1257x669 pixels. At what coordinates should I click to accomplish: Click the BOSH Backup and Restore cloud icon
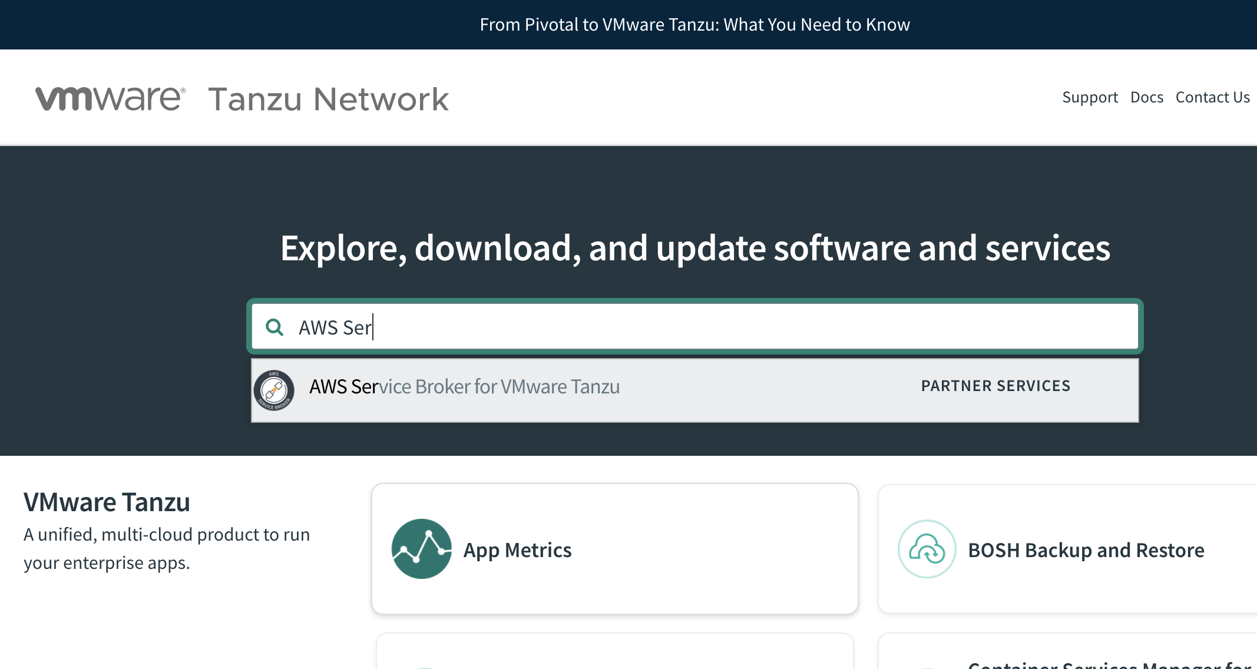tap(927, 549)
